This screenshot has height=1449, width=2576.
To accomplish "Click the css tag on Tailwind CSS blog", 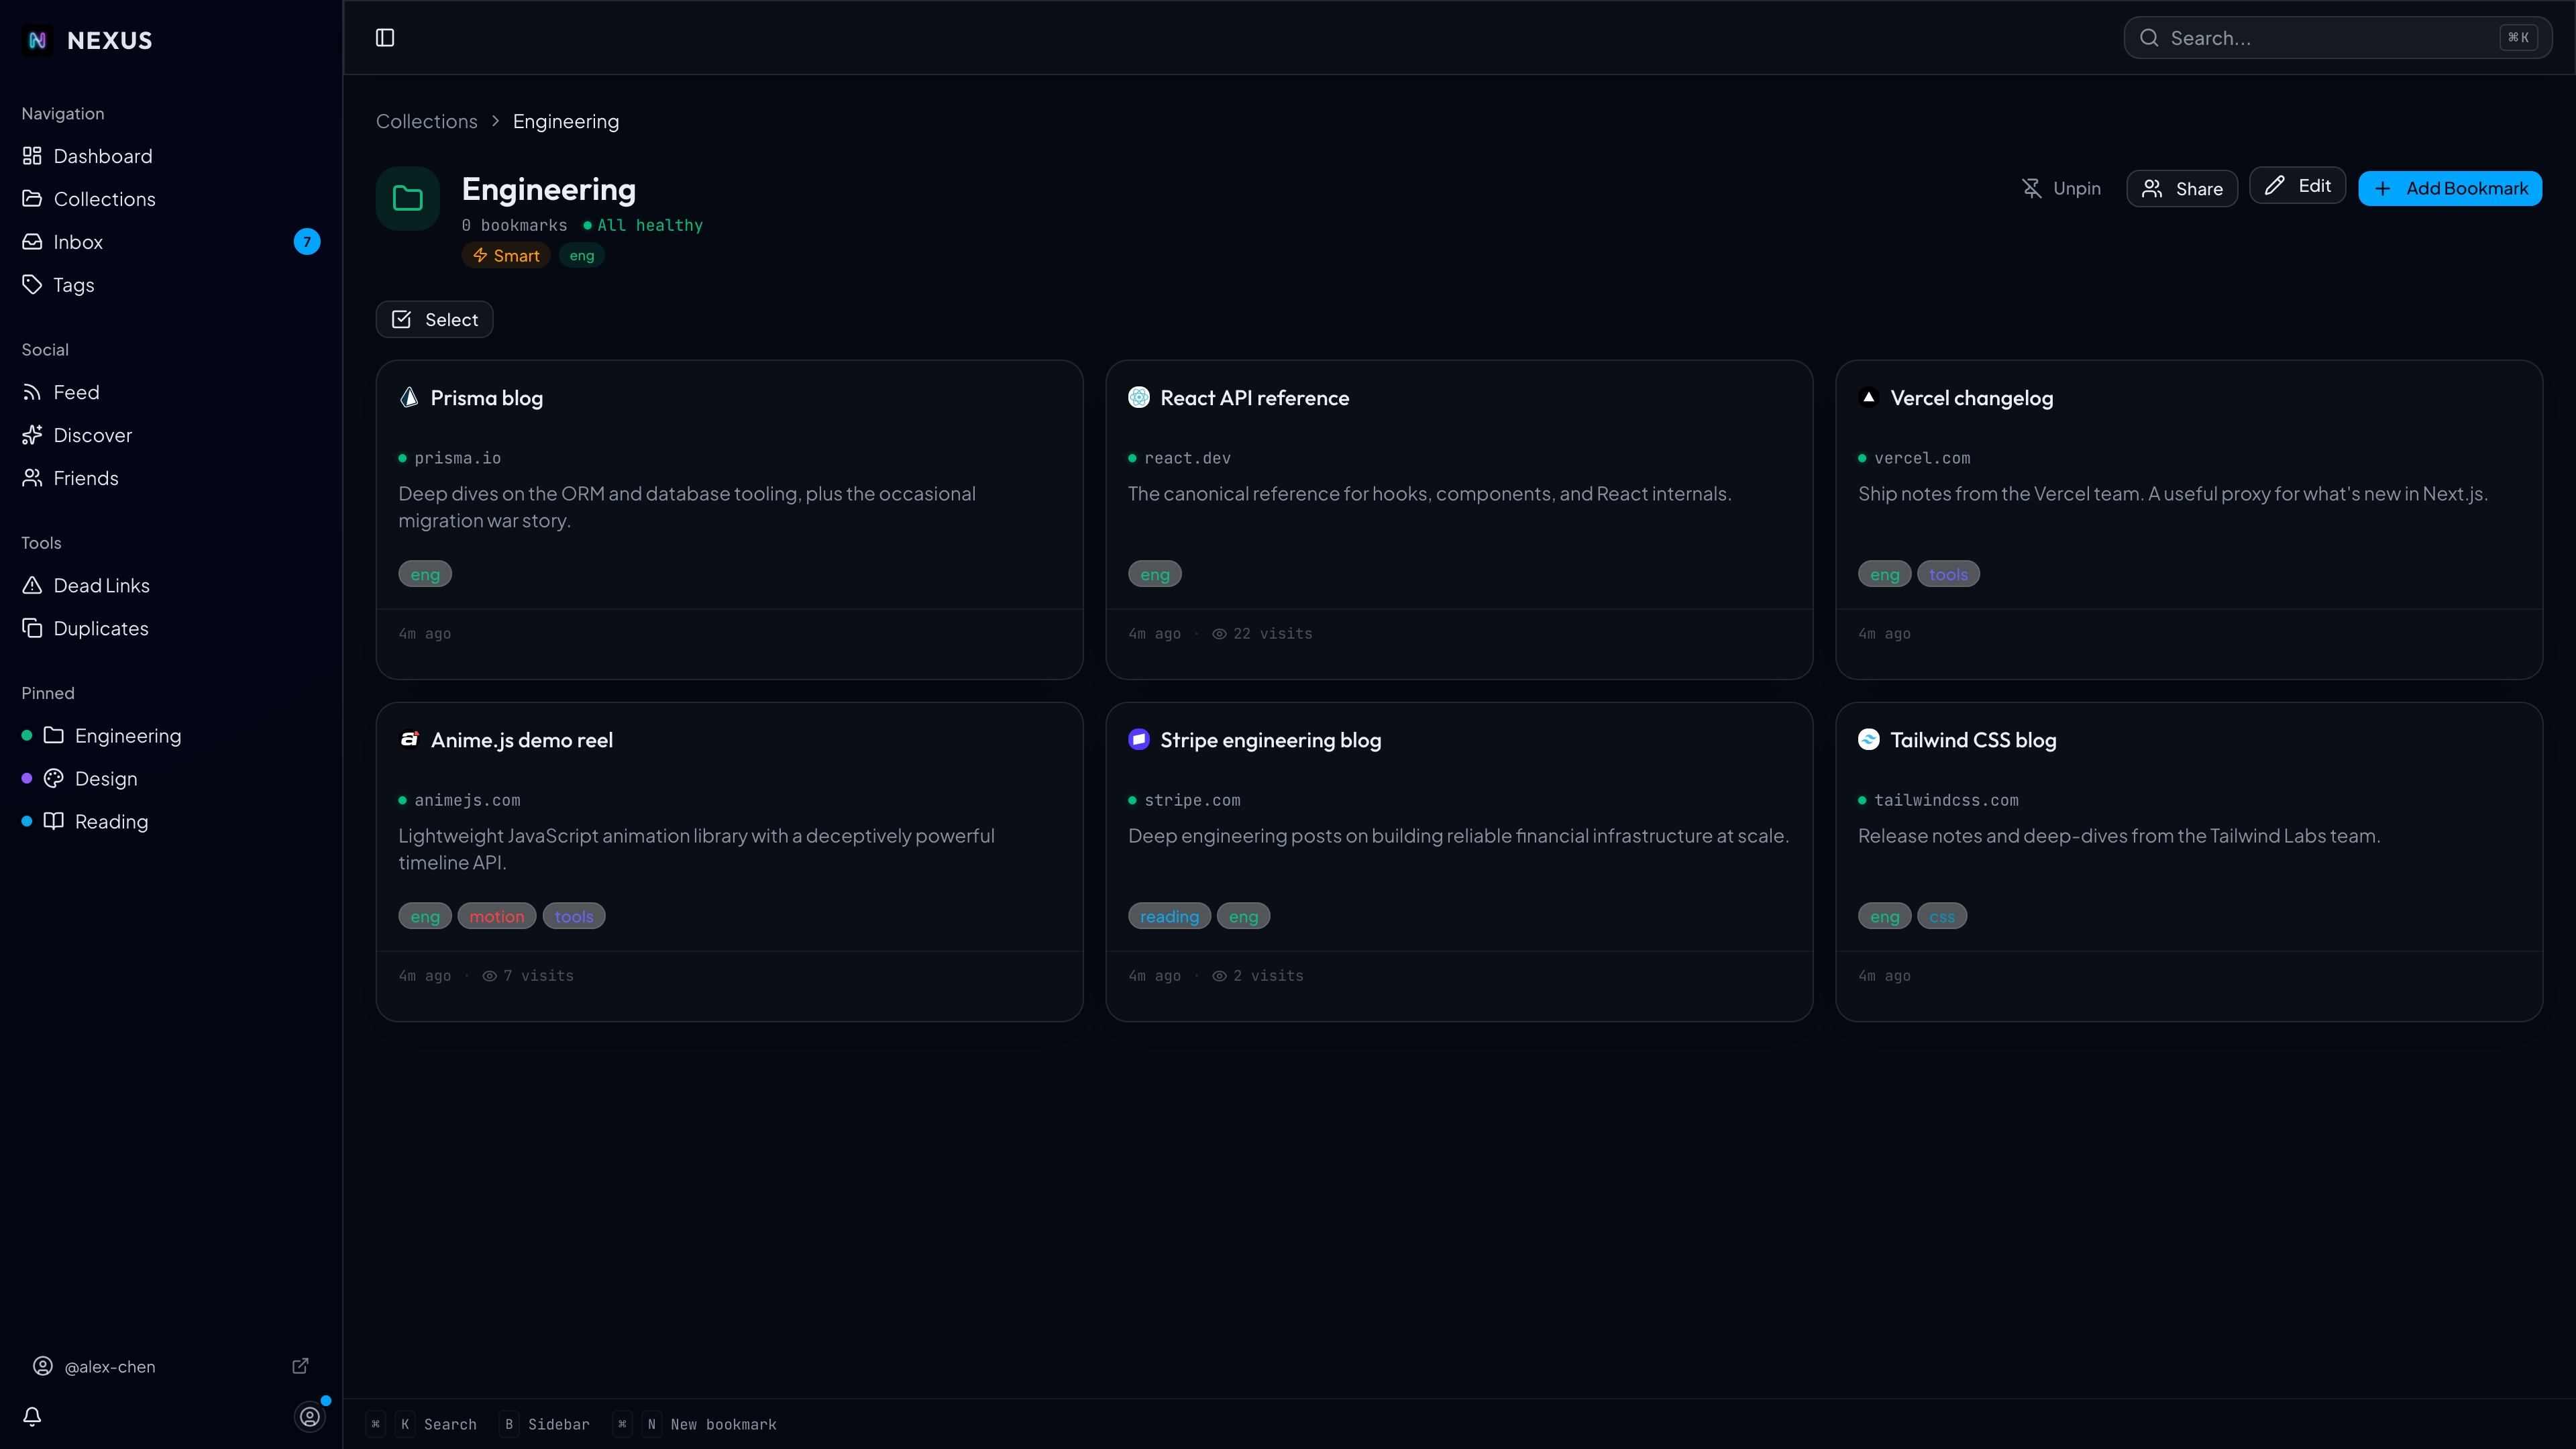I will tap(1942, 916).
